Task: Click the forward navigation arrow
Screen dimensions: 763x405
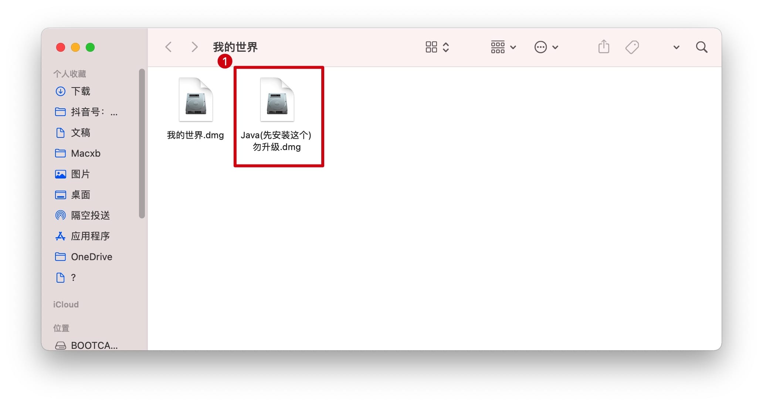Action: [x=194, y=47]
